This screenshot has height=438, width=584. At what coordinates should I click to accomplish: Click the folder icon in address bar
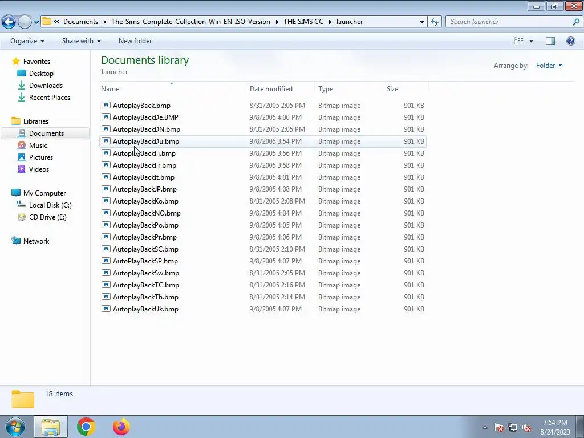coord(47,21)
